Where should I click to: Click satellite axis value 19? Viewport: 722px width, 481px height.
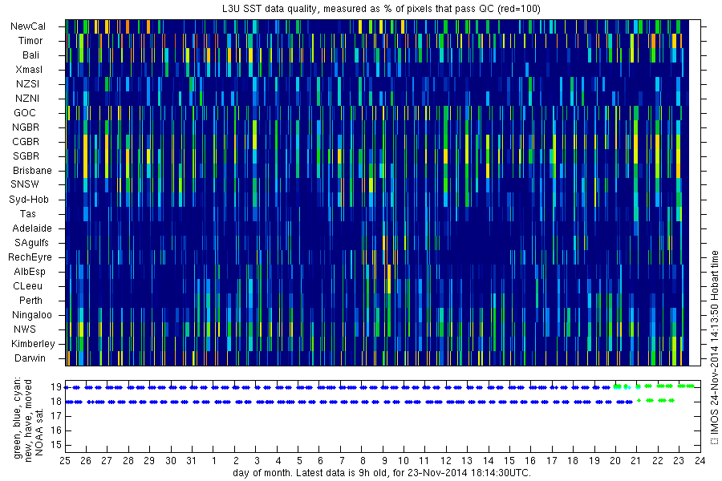56,387
